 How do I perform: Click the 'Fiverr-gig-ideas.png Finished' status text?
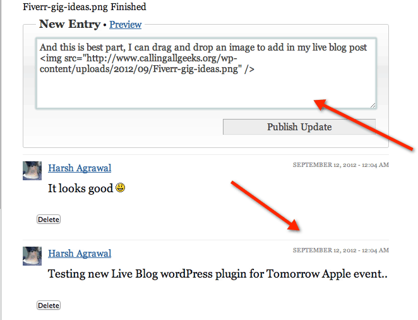point(84,7)
